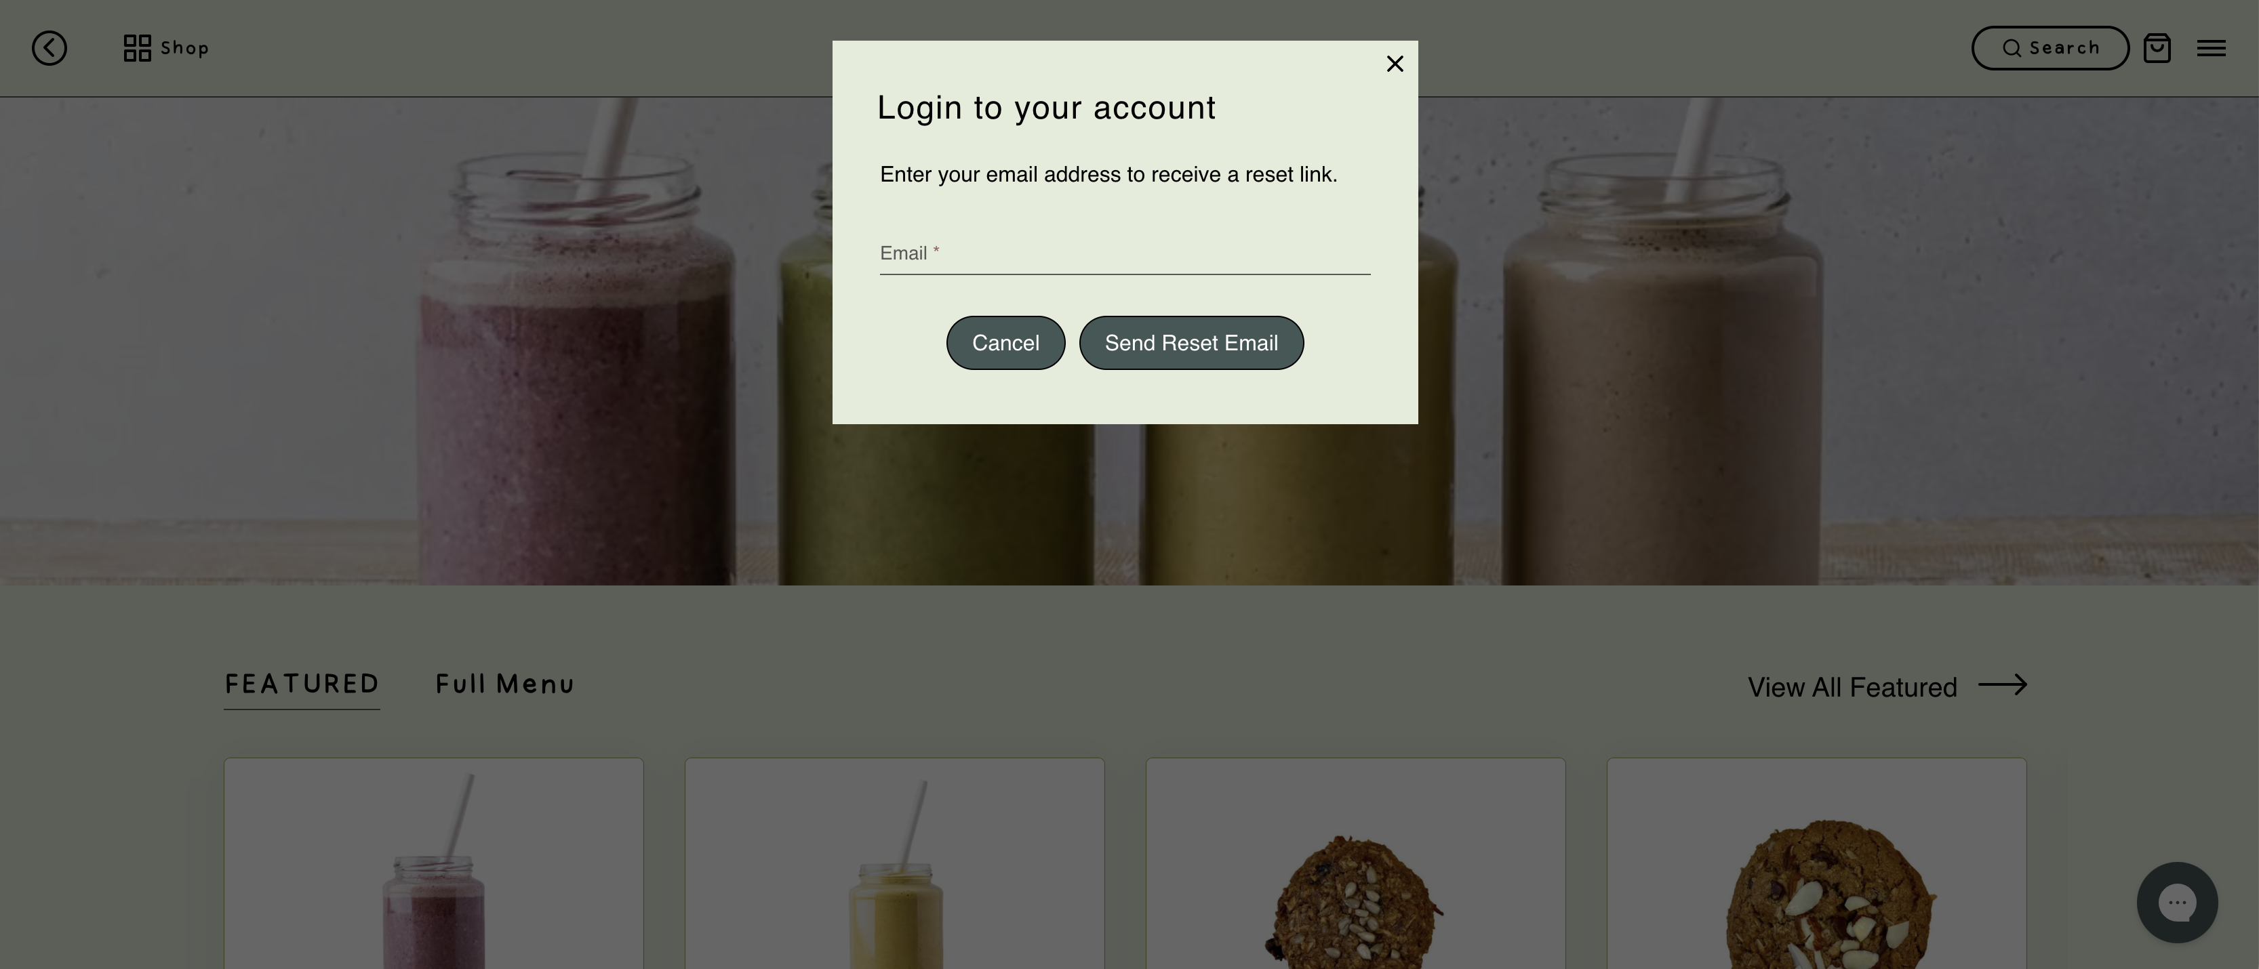Switch to the Full Menu tab
Viewport: 2259px width, 969px height.
point(504,684)
